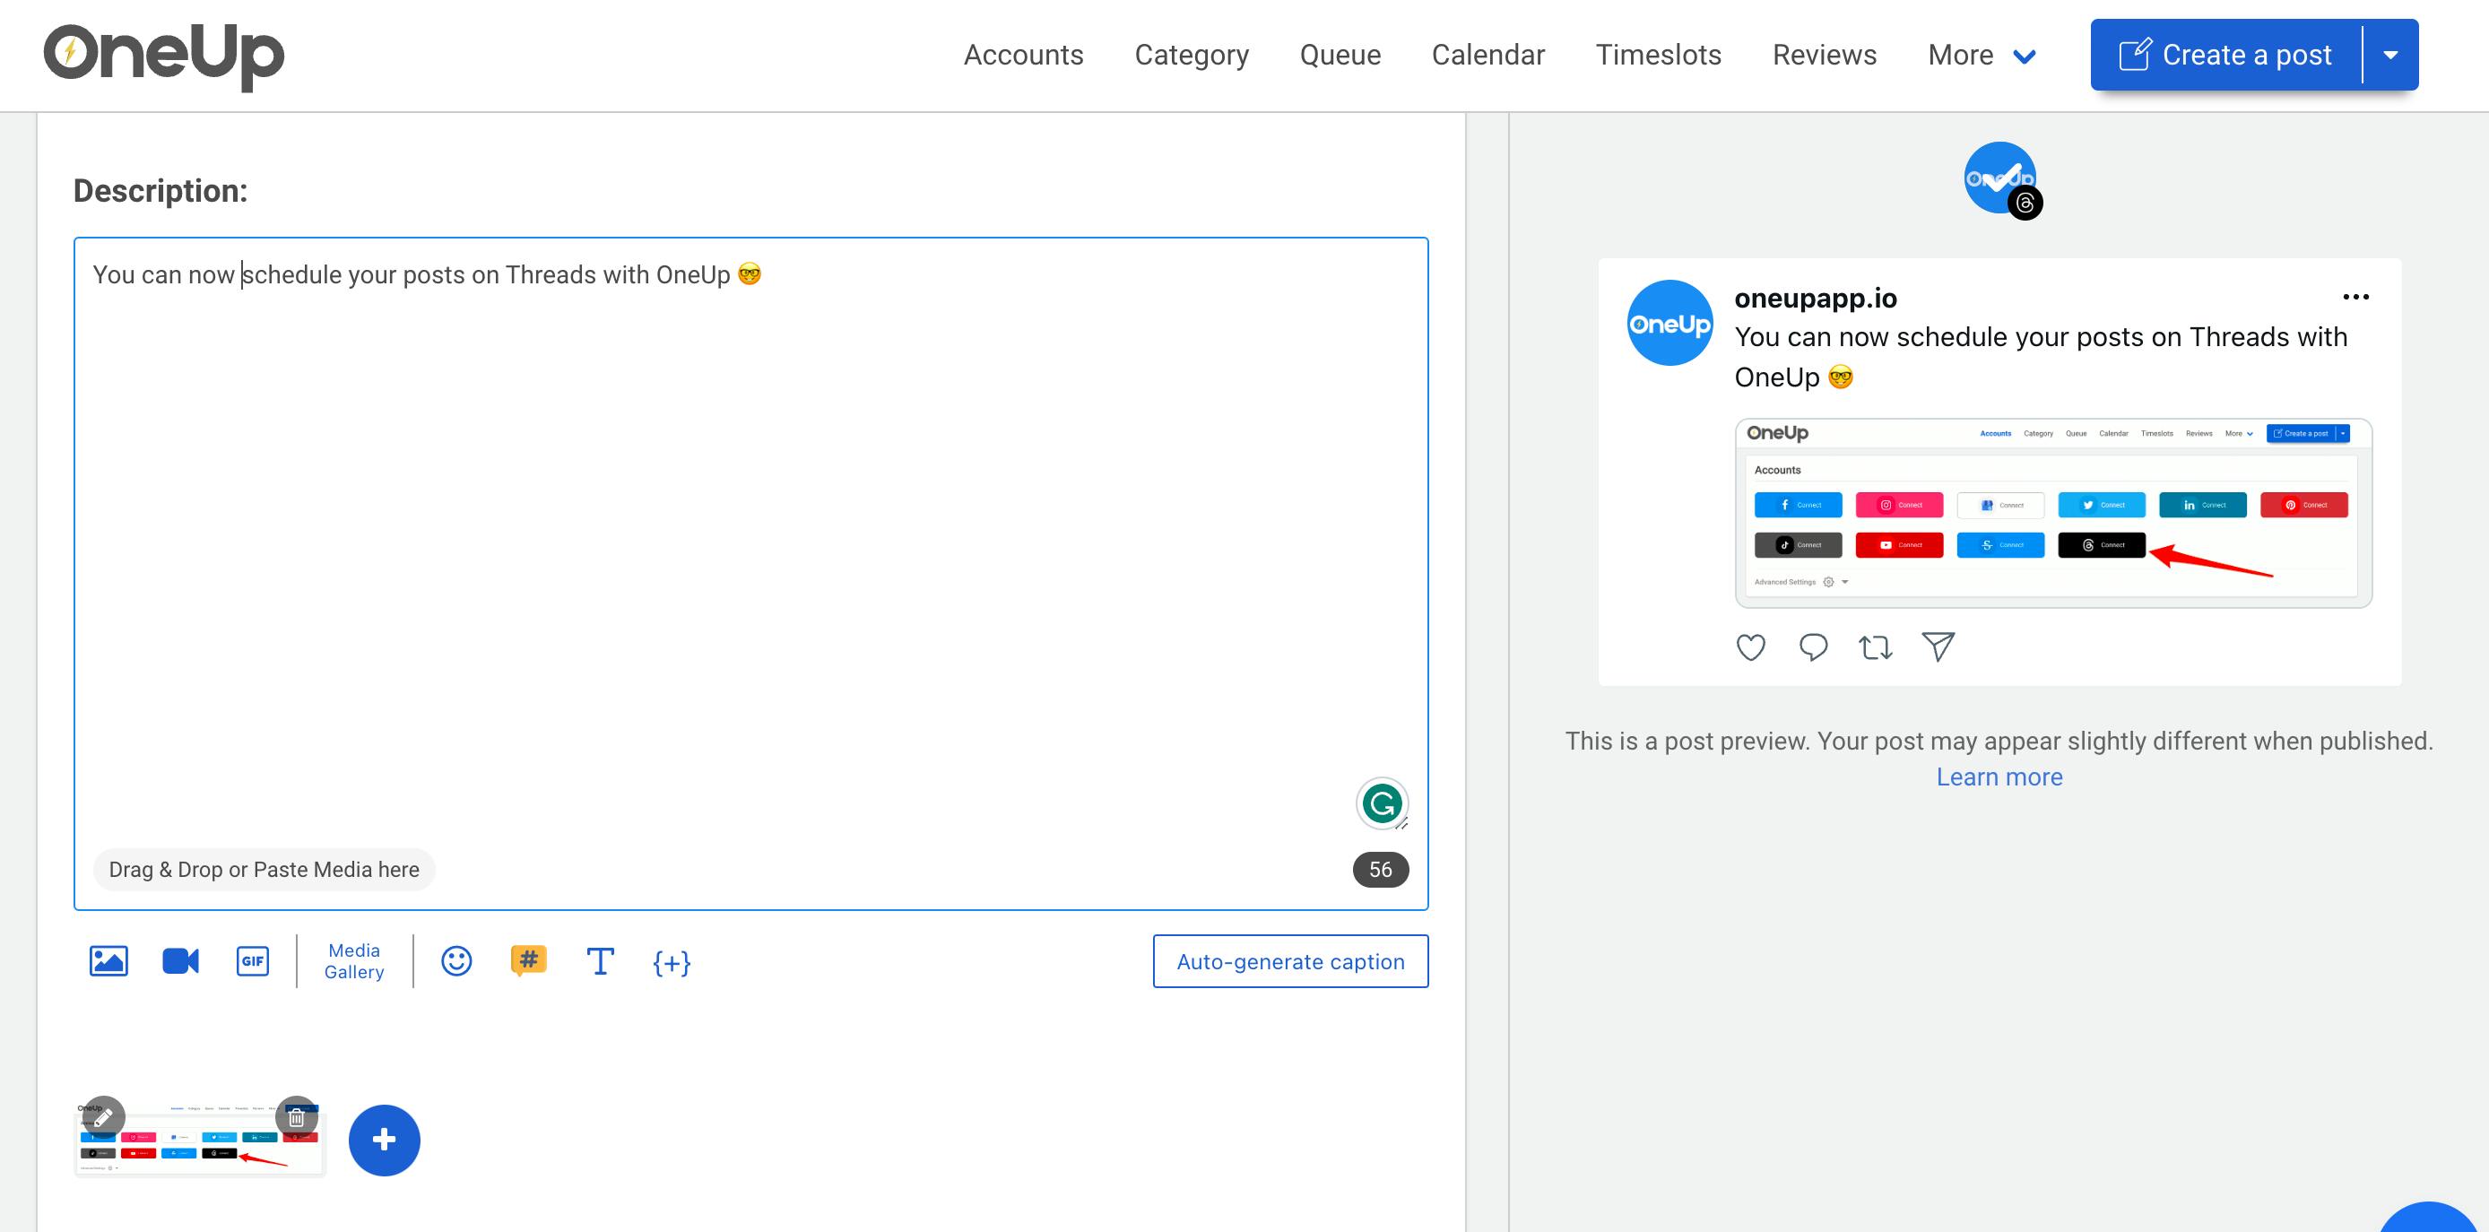Image resolution: width=2489 pixels, height=1232 pixels.
Task: Click the preview post image
Action: (2053, 513)
